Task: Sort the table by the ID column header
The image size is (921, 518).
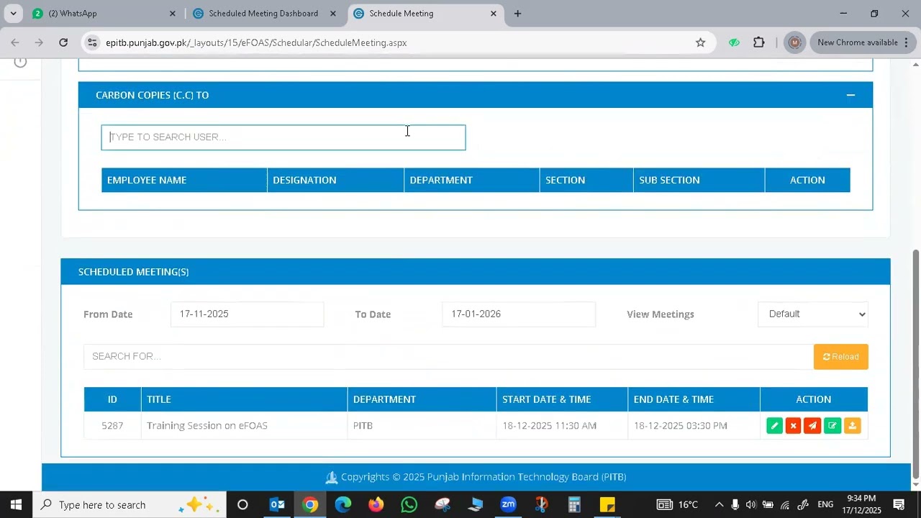Action: [112, 399]
